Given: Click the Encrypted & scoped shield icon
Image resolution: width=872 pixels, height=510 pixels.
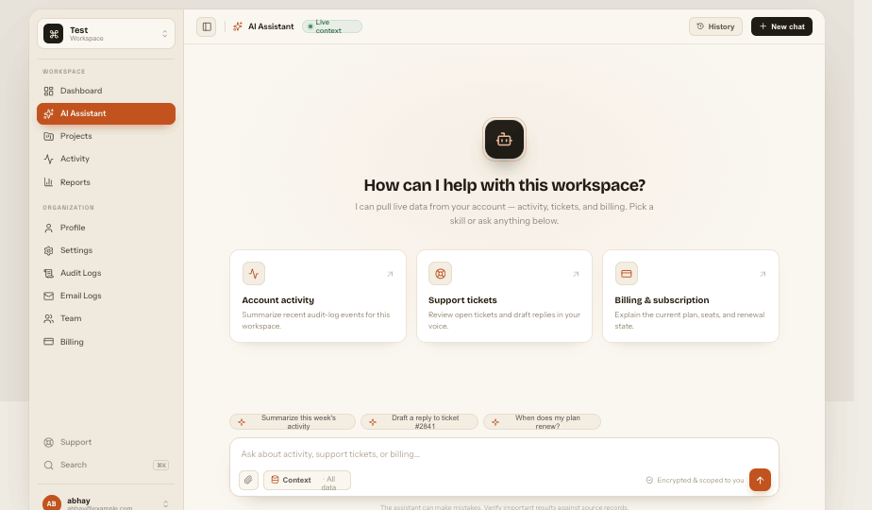Looking at the screenshot, I should coord(649,480).
